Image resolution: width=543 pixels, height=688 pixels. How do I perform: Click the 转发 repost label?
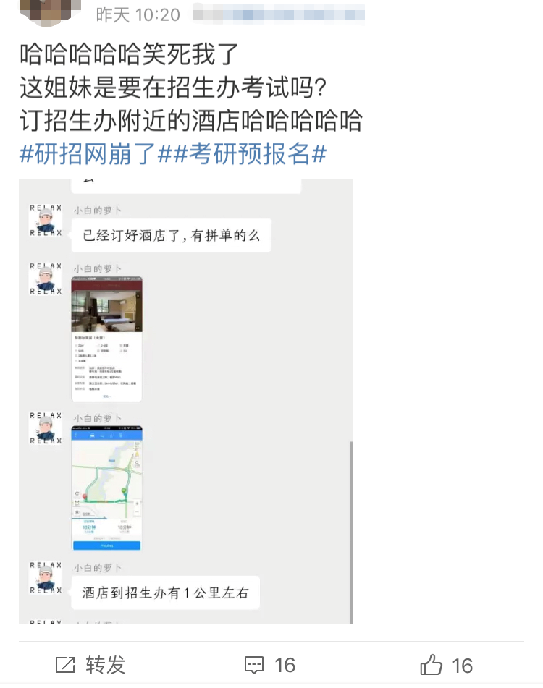point(106,665)
